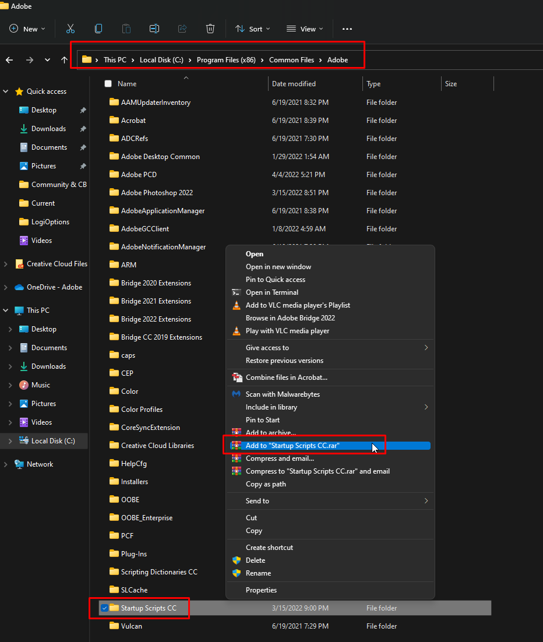Navigate to Program Files (x86) in the breadcrumb
This screenshot has height=642, width=543.
[x=225, y=59]
